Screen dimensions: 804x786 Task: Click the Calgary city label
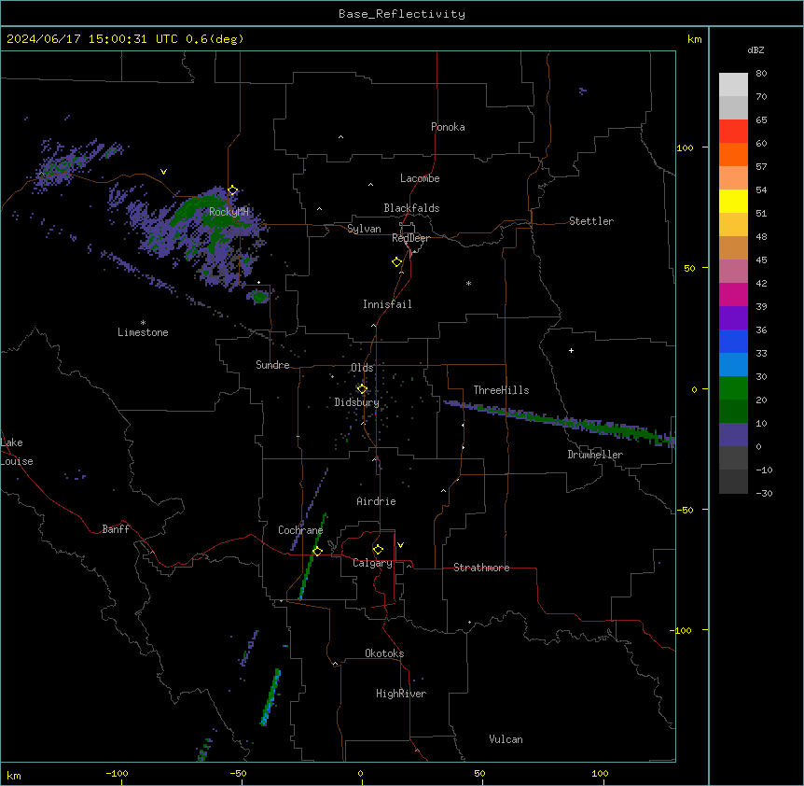372,563
